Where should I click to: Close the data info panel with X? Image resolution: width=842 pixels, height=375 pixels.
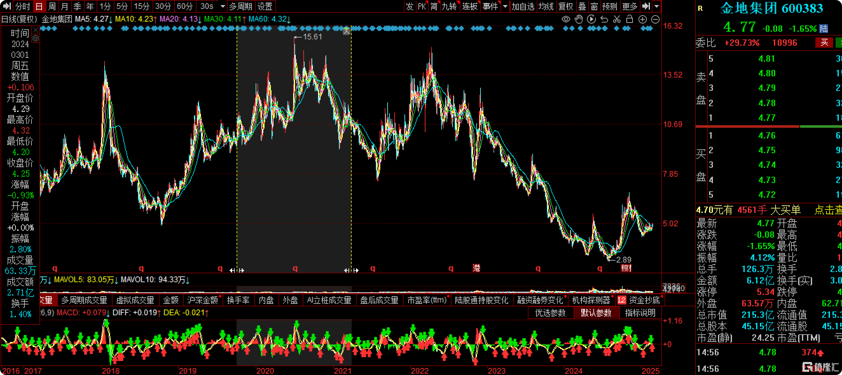36,30
